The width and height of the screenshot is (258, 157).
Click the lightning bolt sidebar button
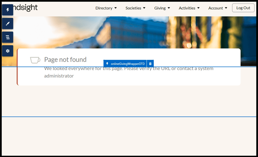point(7,10)
